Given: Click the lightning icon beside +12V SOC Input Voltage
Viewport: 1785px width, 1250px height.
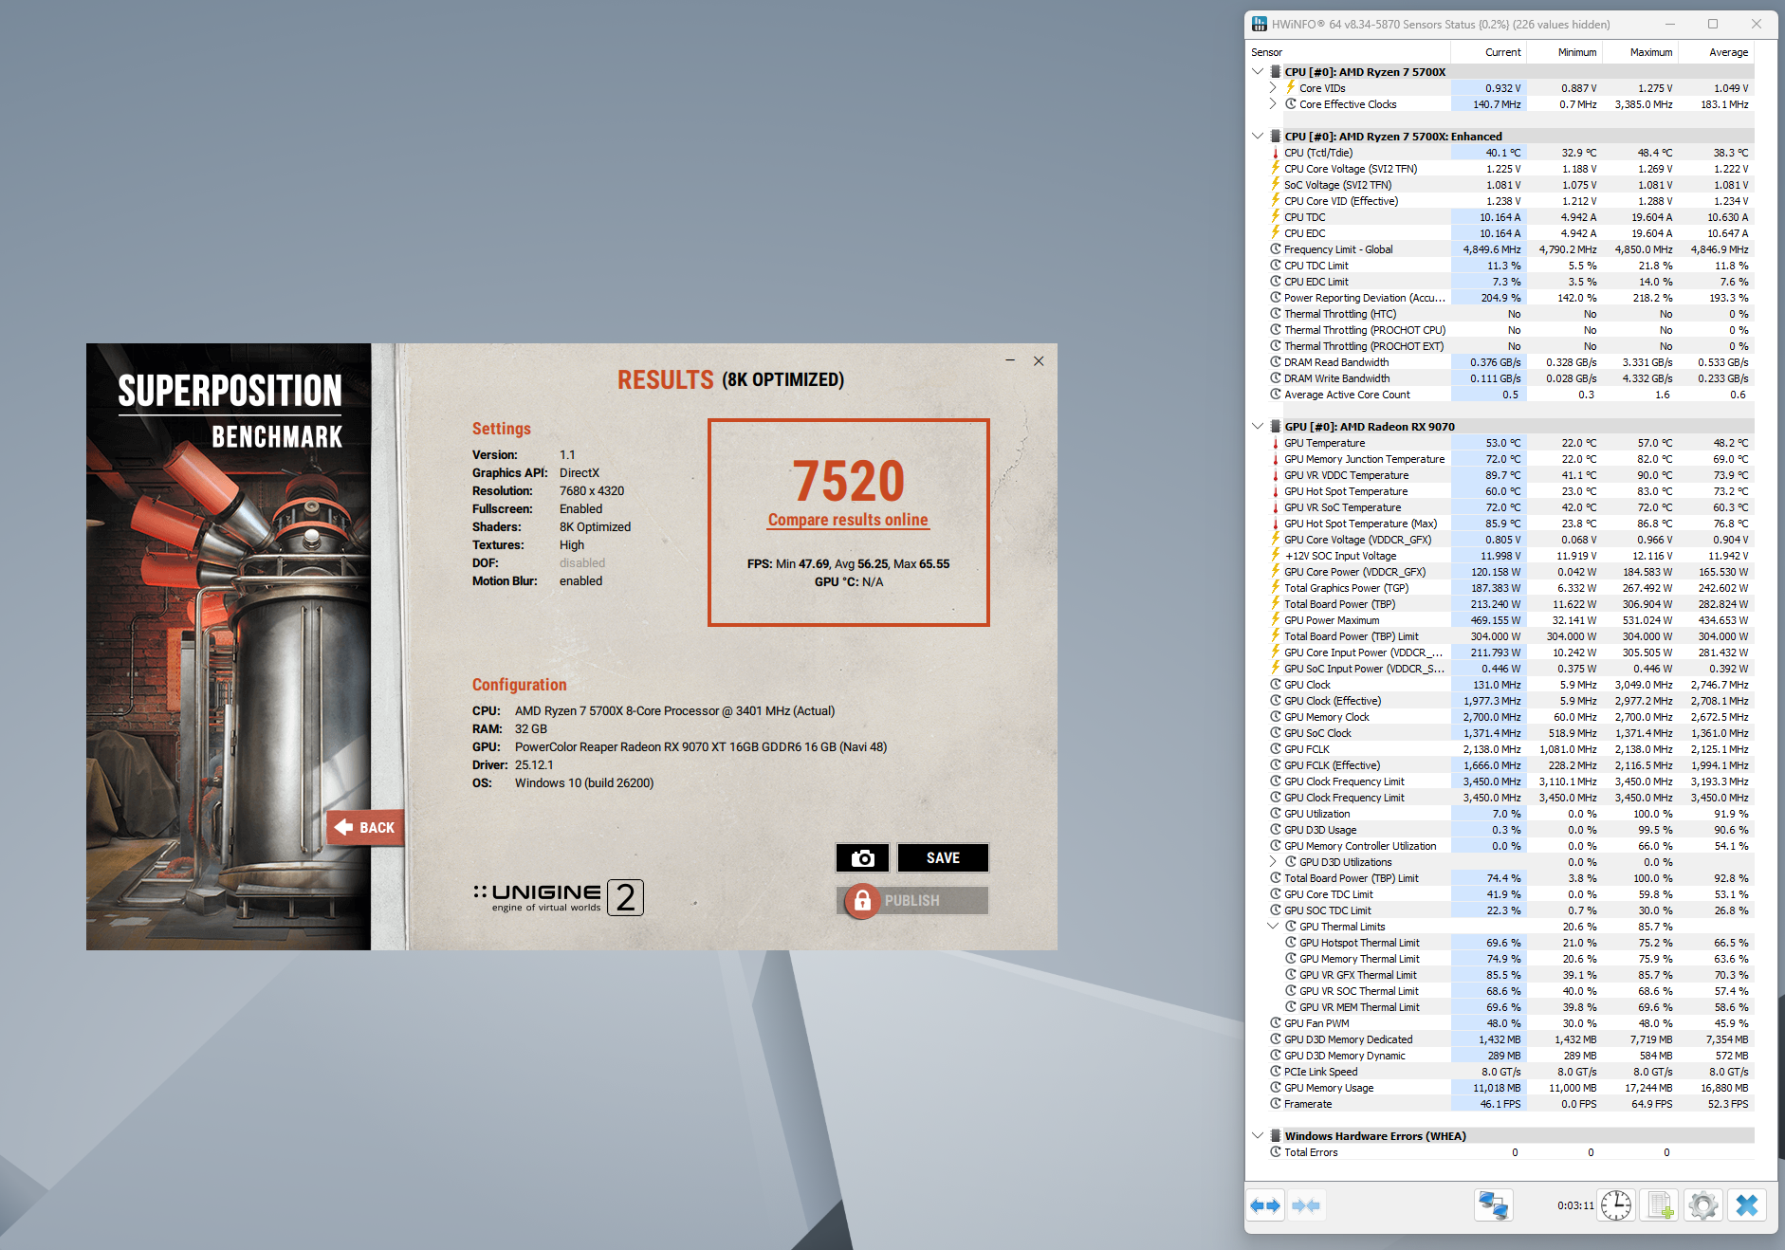Looking at the screenshot, I should [1276, 556].
